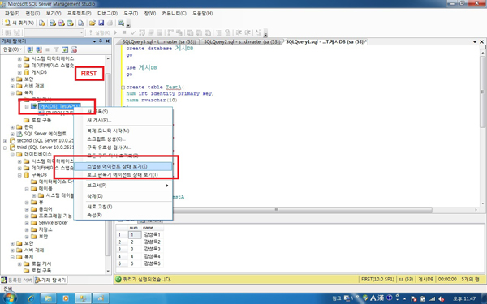Select the 로컬 구독 folder under first server
The width and height of the screenshot is (487, 304).
41,120
